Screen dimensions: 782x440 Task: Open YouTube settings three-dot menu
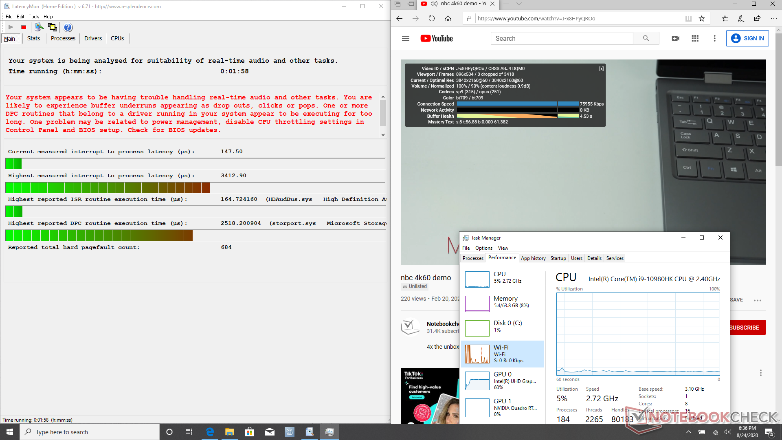[x=714, y=38]
